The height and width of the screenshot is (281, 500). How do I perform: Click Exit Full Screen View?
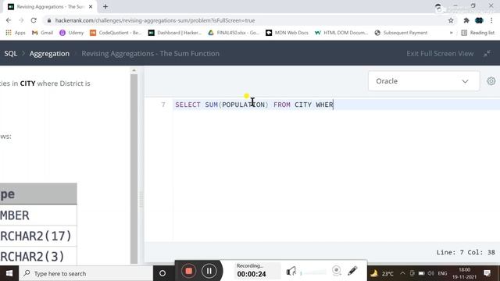[440, 54]
